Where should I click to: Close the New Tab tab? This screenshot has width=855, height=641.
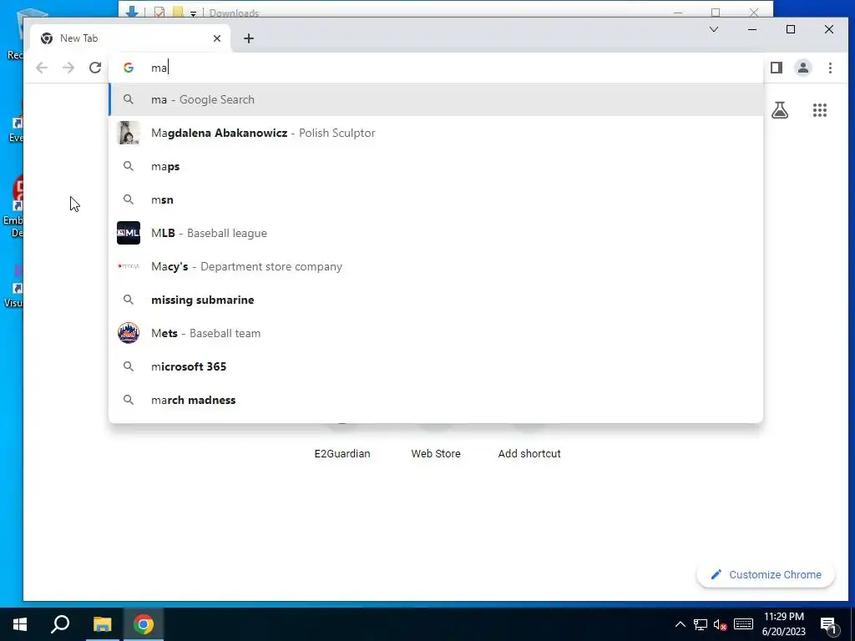(217, 38)
